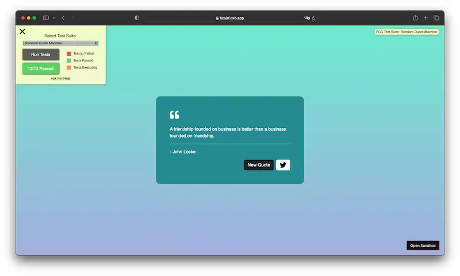Open the Ask For Help link
460x276 pixels.
(x=60, y=78)
